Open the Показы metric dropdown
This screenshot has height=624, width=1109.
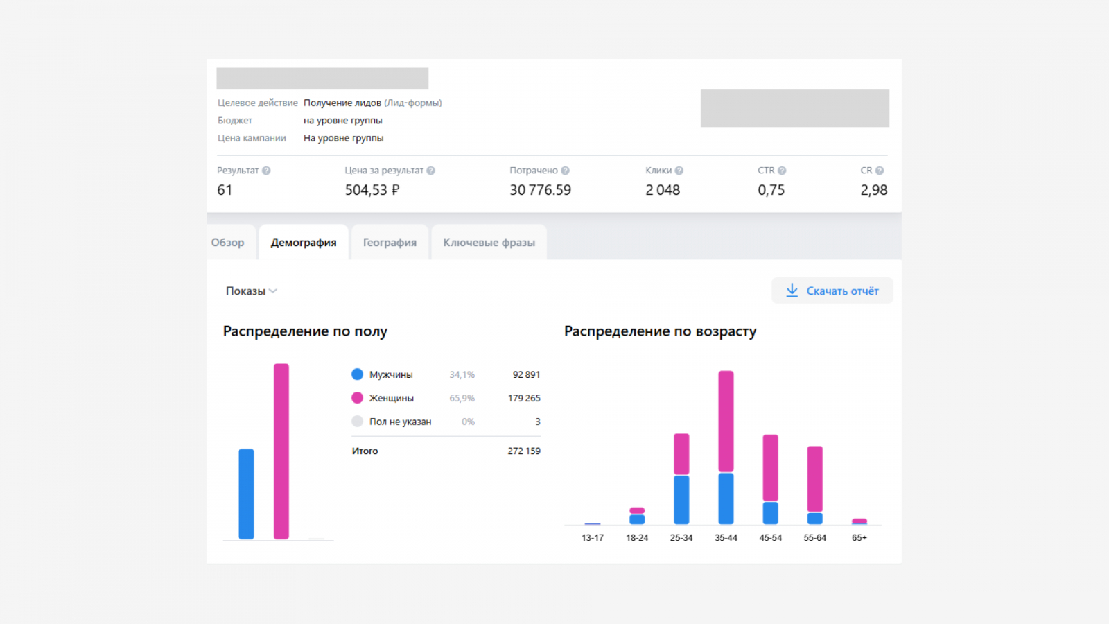252,291
